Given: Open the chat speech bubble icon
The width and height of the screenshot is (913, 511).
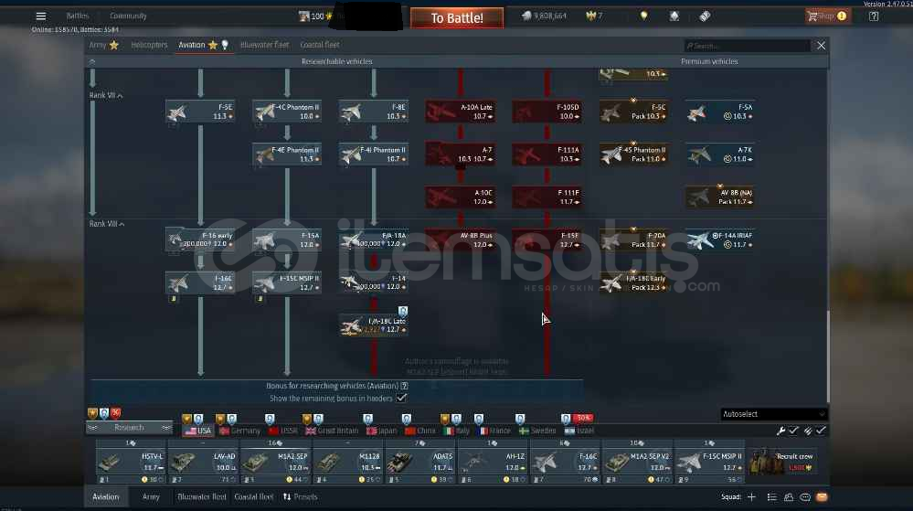Looking at the screenshot, I should click(804, 497).
